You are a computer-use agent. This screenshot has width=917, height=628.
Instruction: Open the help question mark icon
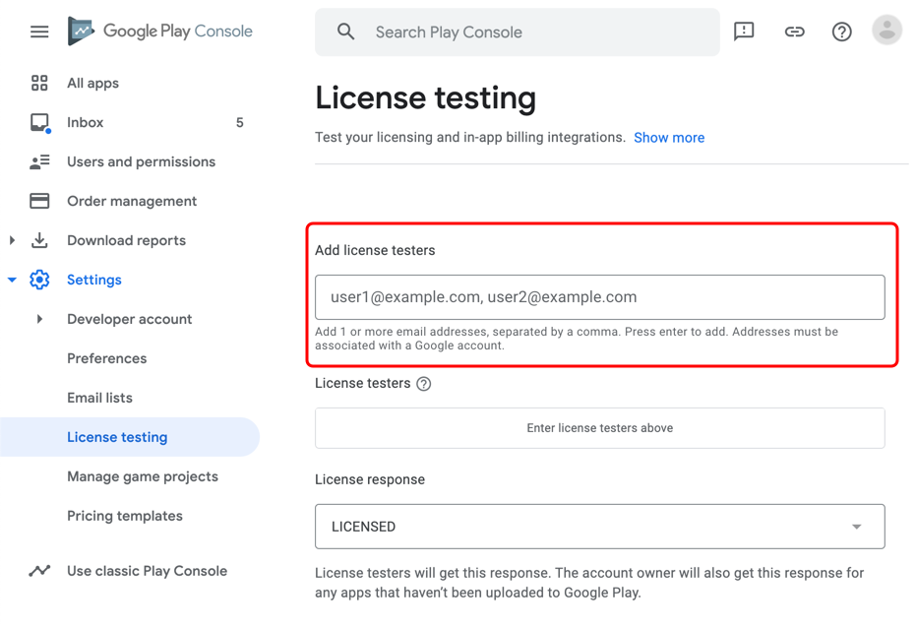(841, 31)
